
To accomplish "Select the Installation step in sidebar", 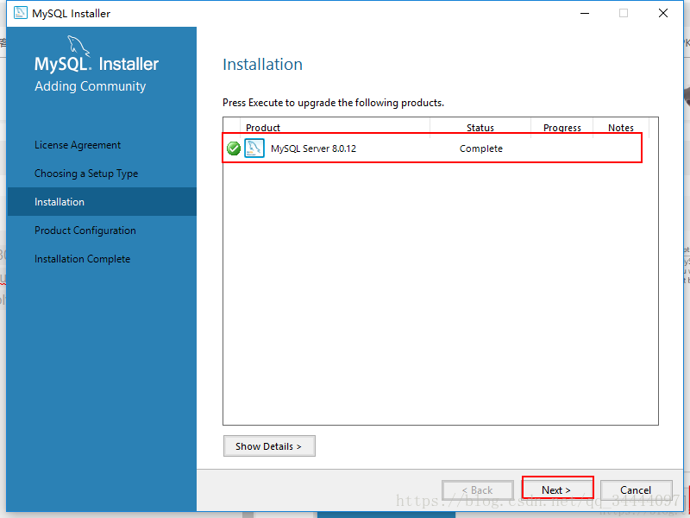I will pos(102,202).
